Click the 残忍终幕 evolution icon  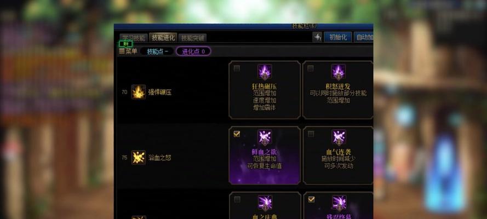[338, 203]
